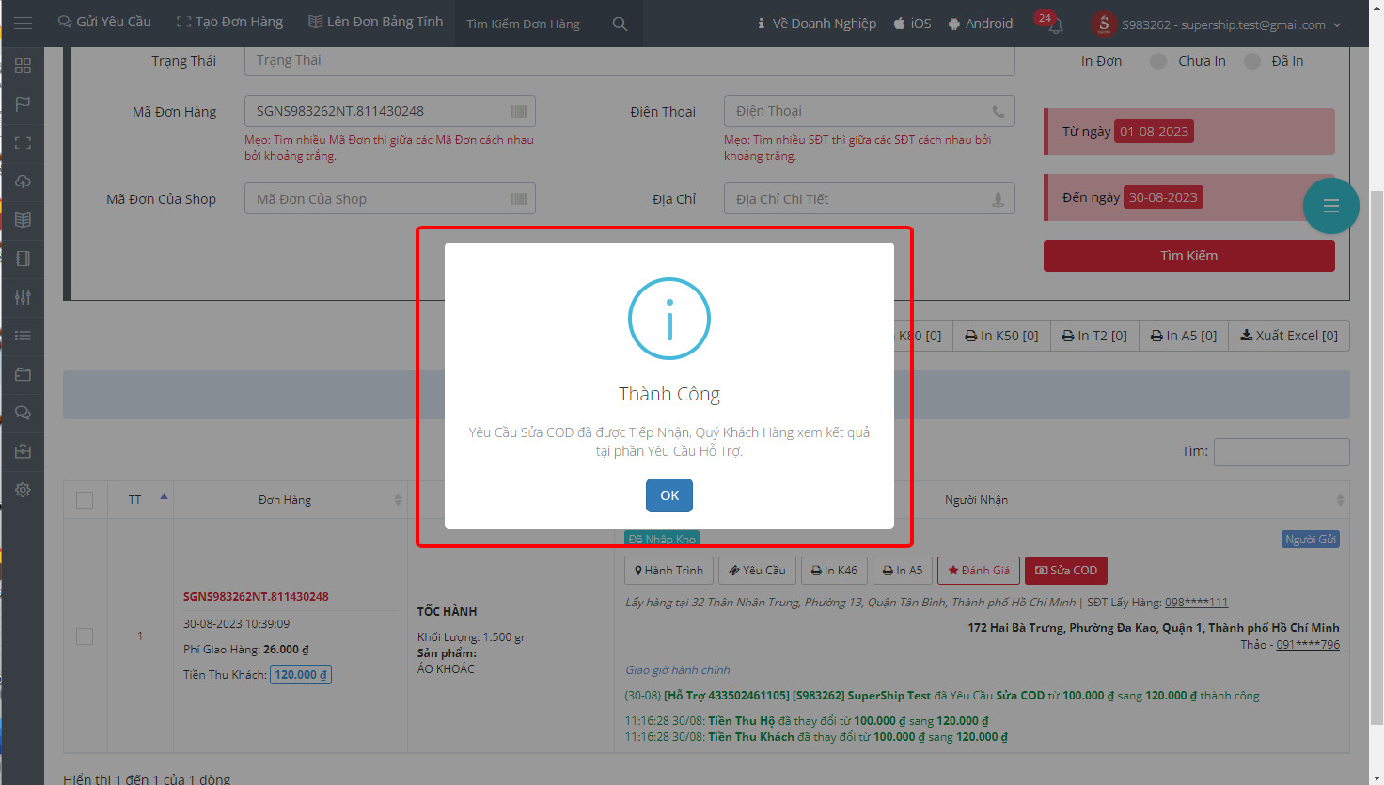
Task: Click barcode icon in Mã Đơn Của Shop field
Action: [x=519, y=198]
